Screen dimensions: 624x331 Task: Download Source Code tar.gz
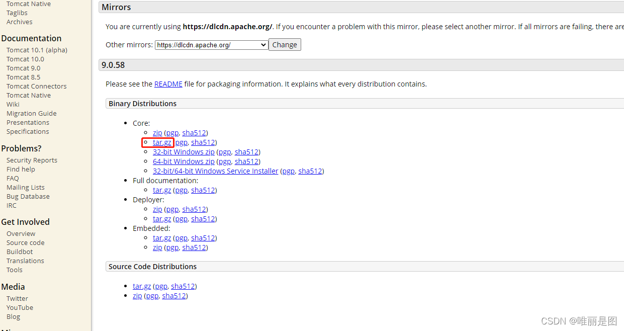[142, 286]
